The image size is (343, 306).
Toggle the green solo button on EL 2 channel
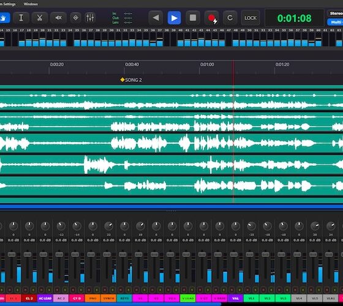click(x=34, y=290)
